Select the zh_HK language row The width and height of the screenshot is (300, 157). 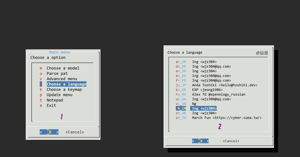tap(196, 113)
